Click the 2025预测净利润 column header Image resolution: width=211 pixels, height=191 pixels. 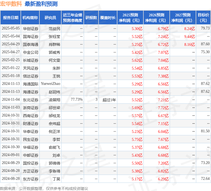pyautogui.click(x=130, y=17)
